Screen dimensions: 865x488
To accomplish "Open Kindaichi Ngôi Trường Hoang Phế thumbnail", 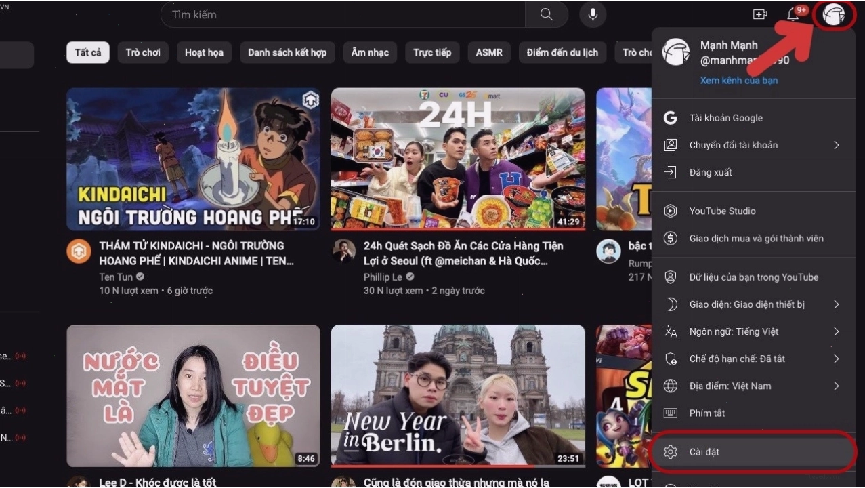I will click(193, 159).
